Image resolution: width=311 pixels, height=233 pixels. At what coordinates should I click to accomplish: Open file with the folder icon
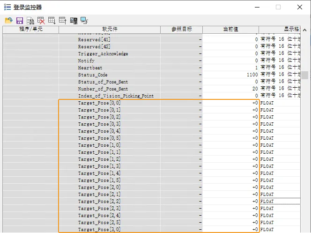click(x=9, y=21)
